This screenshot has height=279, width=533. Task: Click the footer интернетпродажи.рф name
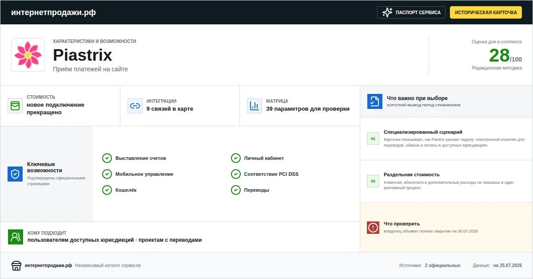coord(48,266)
